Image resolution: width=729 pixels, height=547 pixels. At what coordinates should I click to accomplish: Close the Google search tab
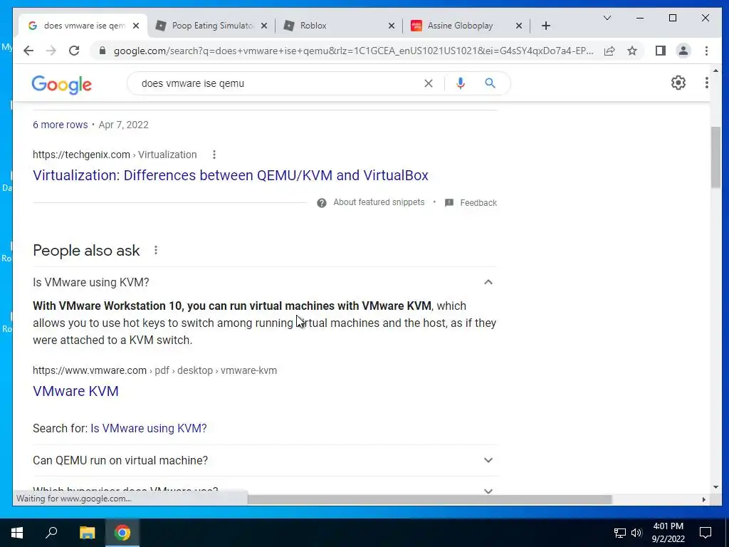point(136,26)
